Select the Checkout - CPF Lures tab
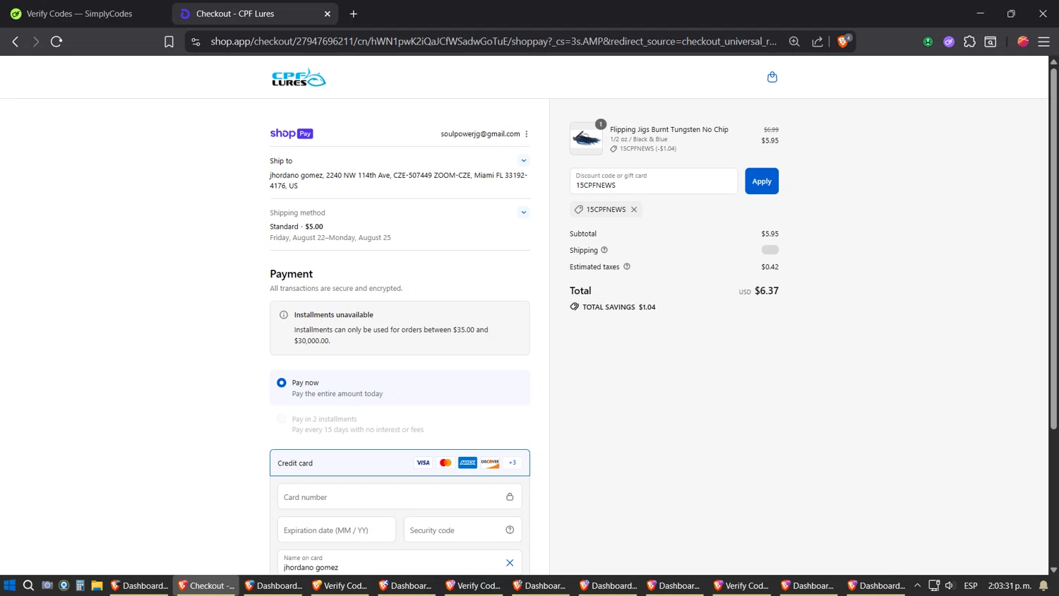The image size is (1059, 596). click(x=246, y=13)
